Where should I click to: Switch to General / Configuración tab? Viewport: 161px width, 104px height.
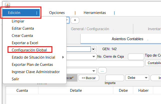coord(90,29)
